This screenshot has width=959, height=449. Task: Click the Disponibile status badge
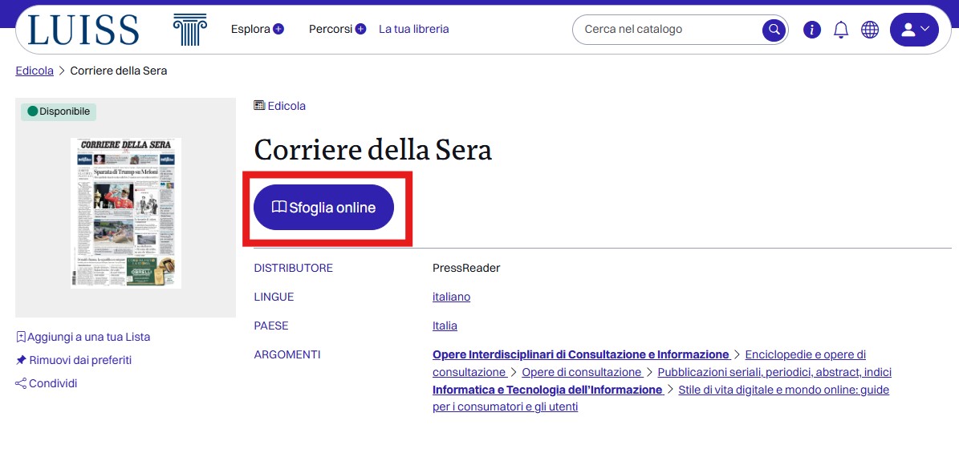[x=59, y=111]
